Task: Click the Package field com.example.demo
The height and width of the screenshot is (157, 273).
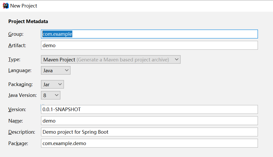Action: coord(149,143)
